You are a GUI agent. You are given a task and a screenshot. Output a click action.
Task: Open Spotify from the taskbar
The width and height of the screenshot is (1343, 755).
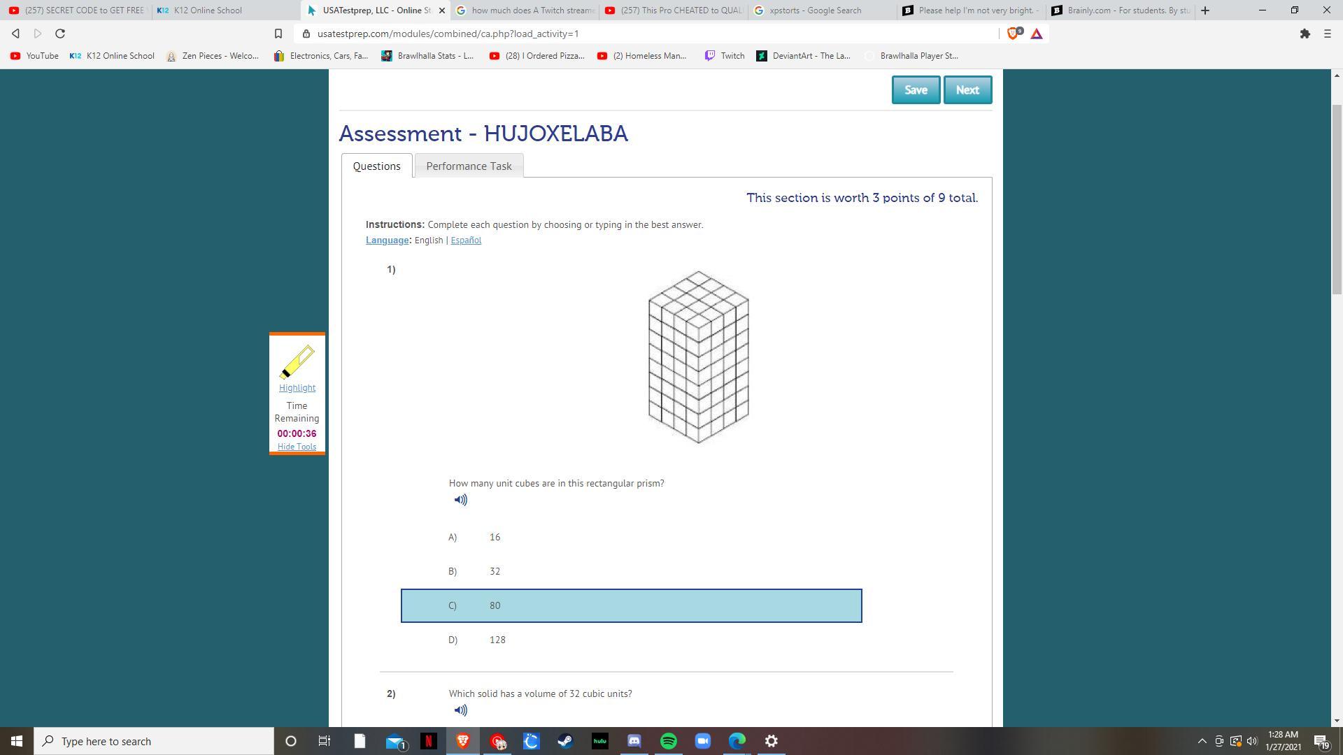(668, 741)
